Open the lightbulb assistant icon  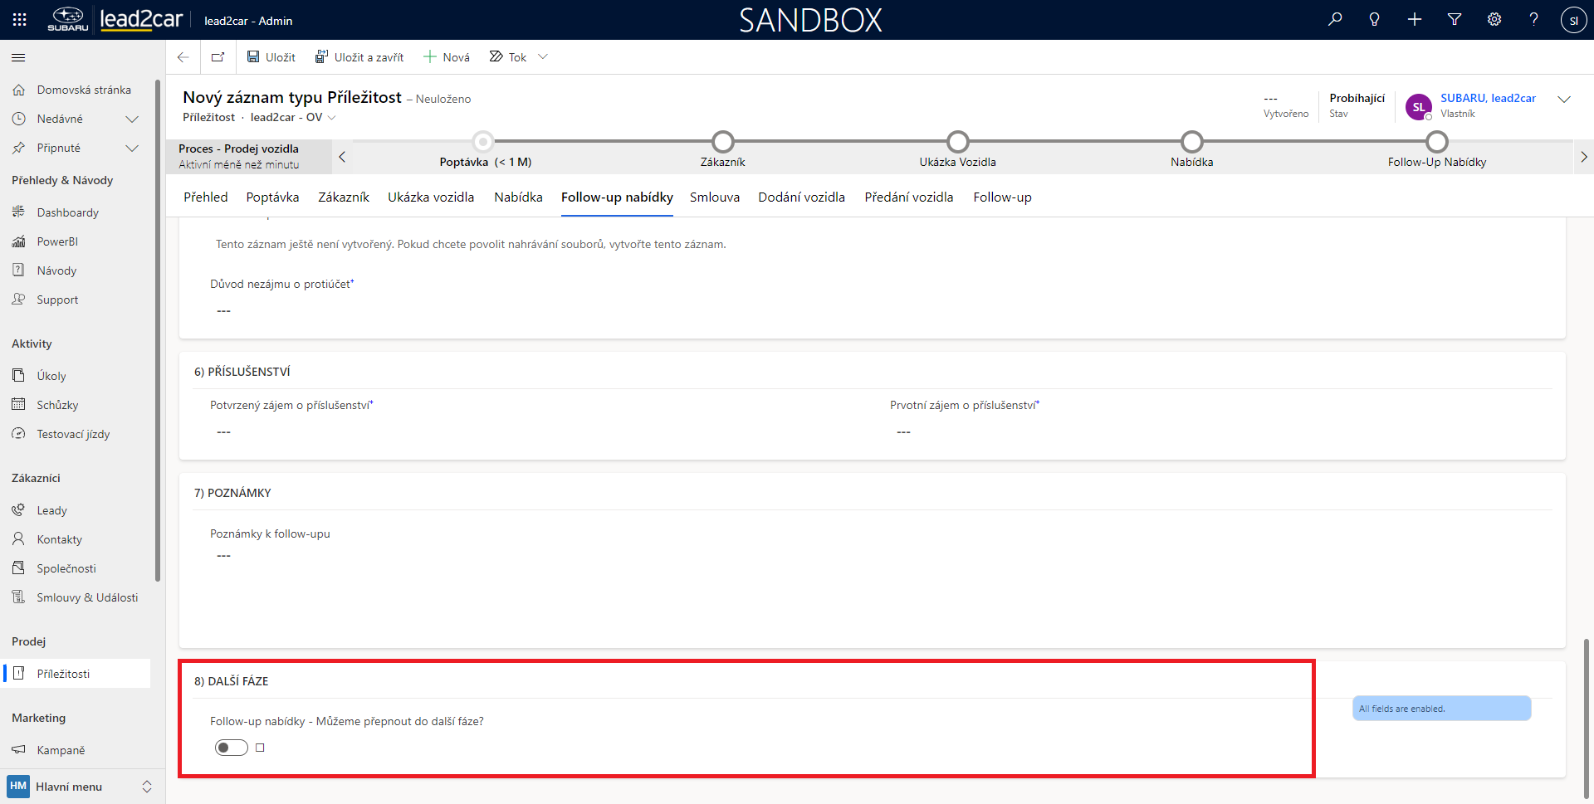[x=1375, y=20]
